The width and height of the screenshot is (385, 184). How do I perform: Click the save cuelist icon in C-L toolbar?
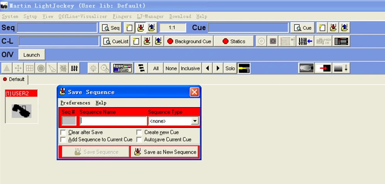point(147,41)
